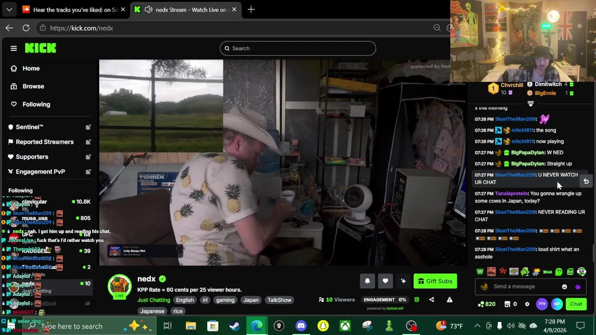Reload the kick.com/nedx page
This screenshot has width=596, height=335.
pos(26,28)
